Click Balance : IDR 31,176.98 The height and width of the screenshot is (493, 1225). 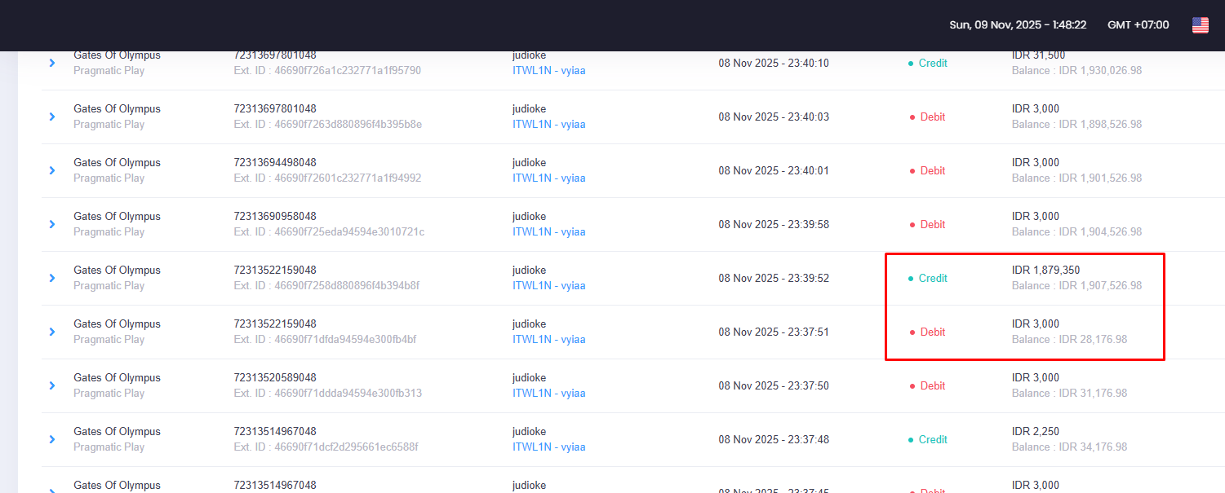[1070, 394]
